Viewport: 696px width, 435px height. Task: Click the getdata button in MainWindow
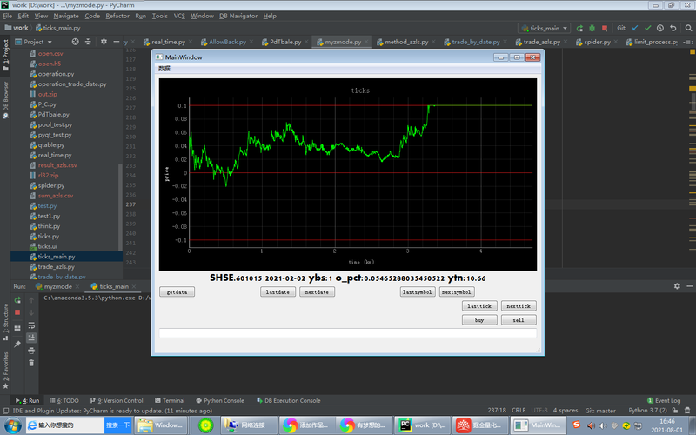[x=177, y=292]
